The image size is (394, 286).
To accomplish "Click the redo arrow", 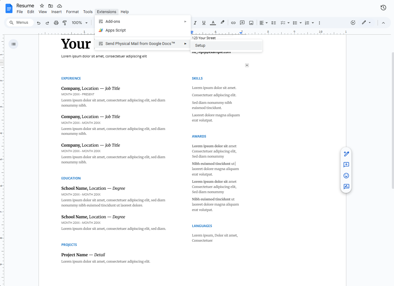I will click(x=47, y=23).
